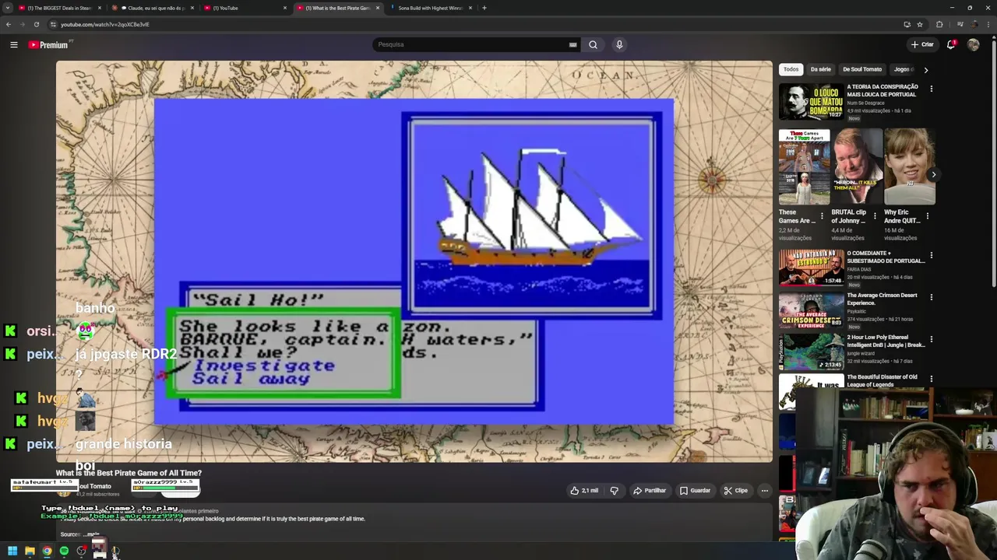This screenshot has height=560, width=997.
Task: Open options for Beautiful Disaster of Old League
Action: pyautogui.click(x=931, y=379)
